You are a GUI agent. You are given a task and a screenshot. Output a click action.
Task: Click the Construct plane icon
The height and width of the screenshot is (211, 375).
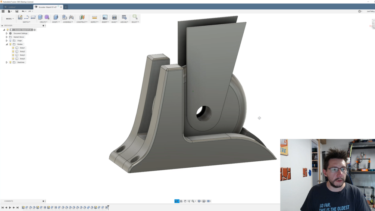[x=82, y=17]
